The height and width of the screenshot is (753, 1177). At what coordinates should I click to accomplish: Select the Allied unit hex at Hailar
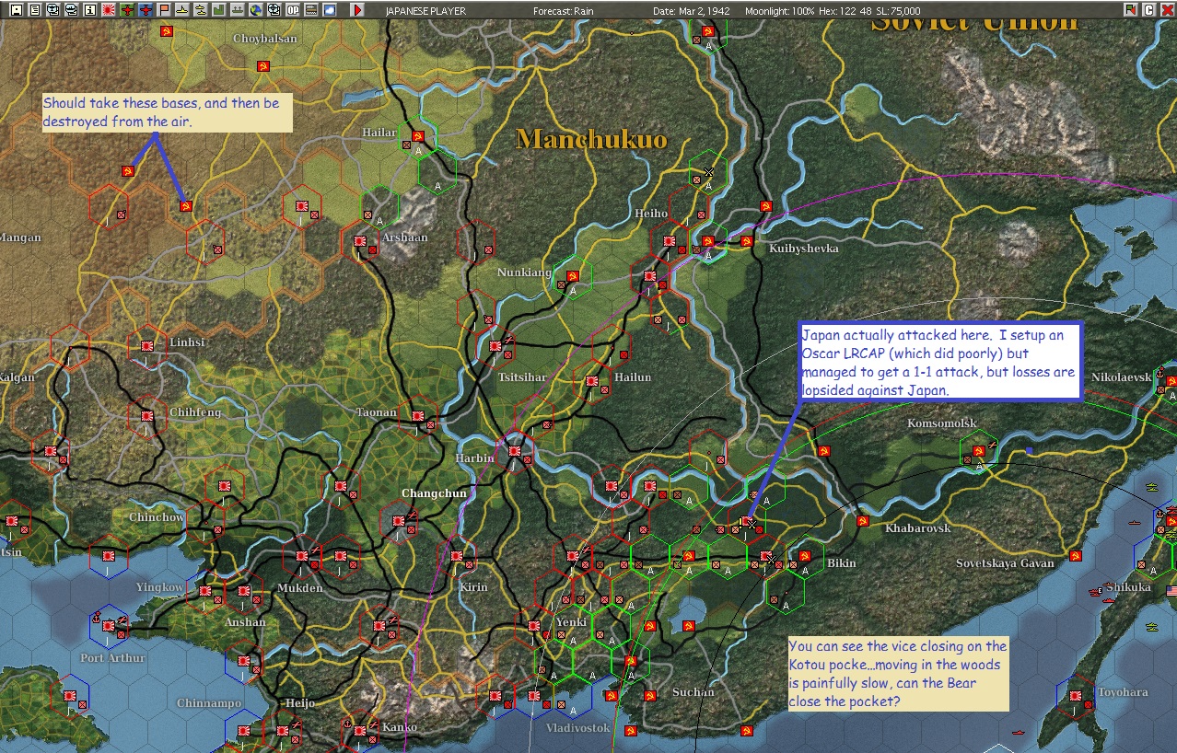[x=417, y=136]
